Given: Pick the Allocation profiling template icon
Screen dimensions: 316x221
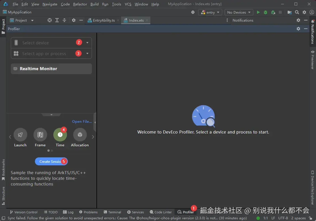Looking at the screenshot, I should (80, 135).
